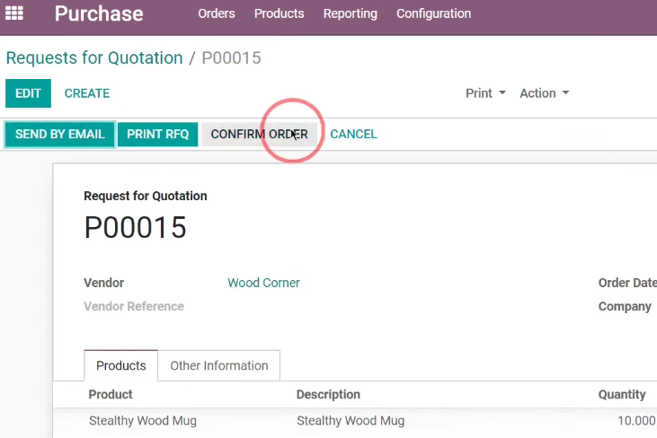The height and width of the screenshot is (438, 657).
Task: Switch to the Other Information tab
Action: 218,365
